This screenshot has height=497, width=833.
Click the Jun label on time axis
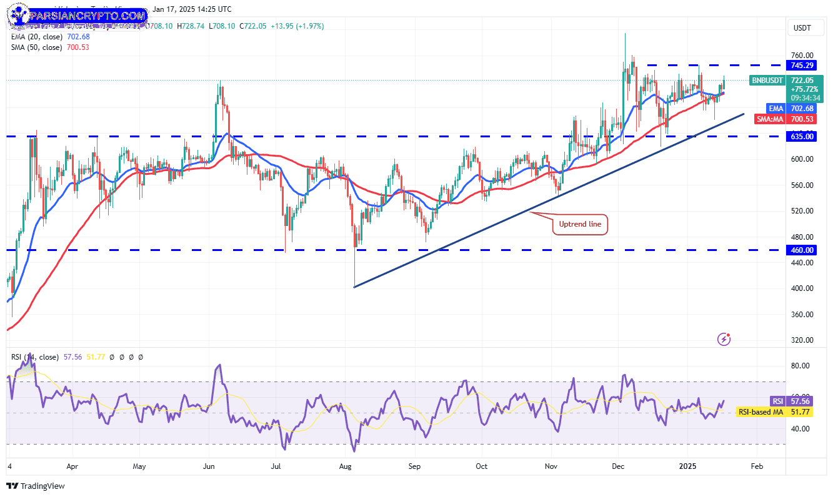tap(209, 466)
